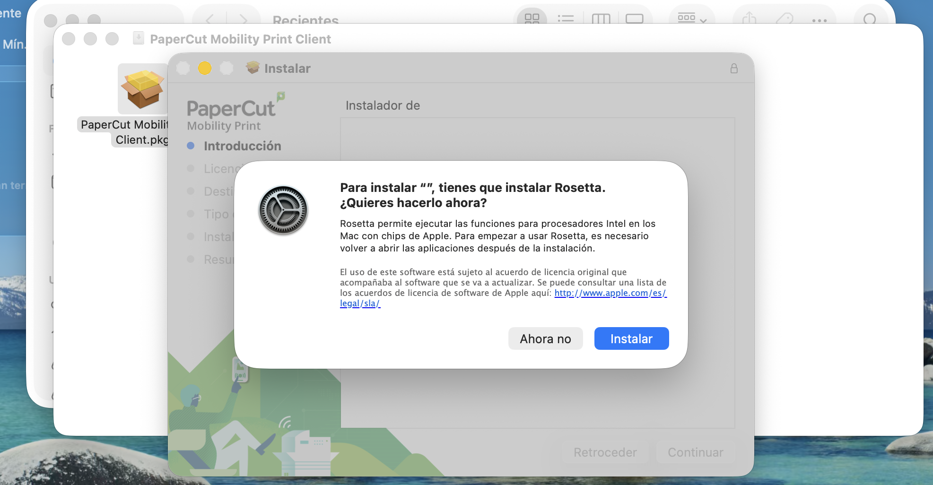This screenshot has height=485, width=933.
Task: Select the Introducción installer step
Action: tap(242, 146)
